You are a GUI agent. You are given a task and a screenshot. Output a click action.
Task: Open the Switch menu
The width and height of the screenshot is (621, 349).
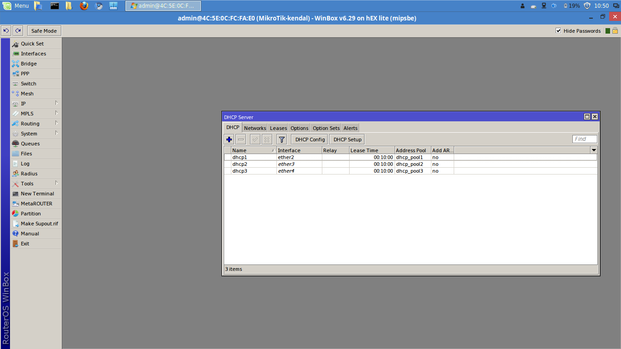tap(36, 84)
